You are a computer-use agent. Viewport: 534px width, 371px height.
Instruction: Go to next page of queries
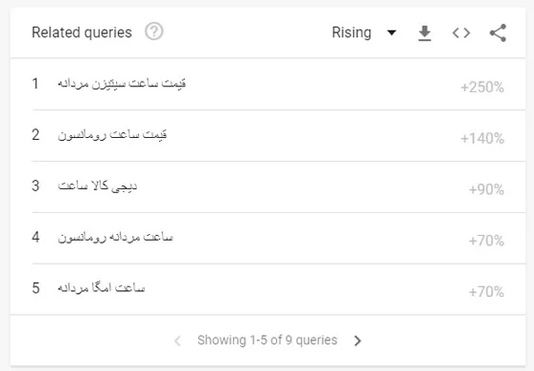(357, 341)
